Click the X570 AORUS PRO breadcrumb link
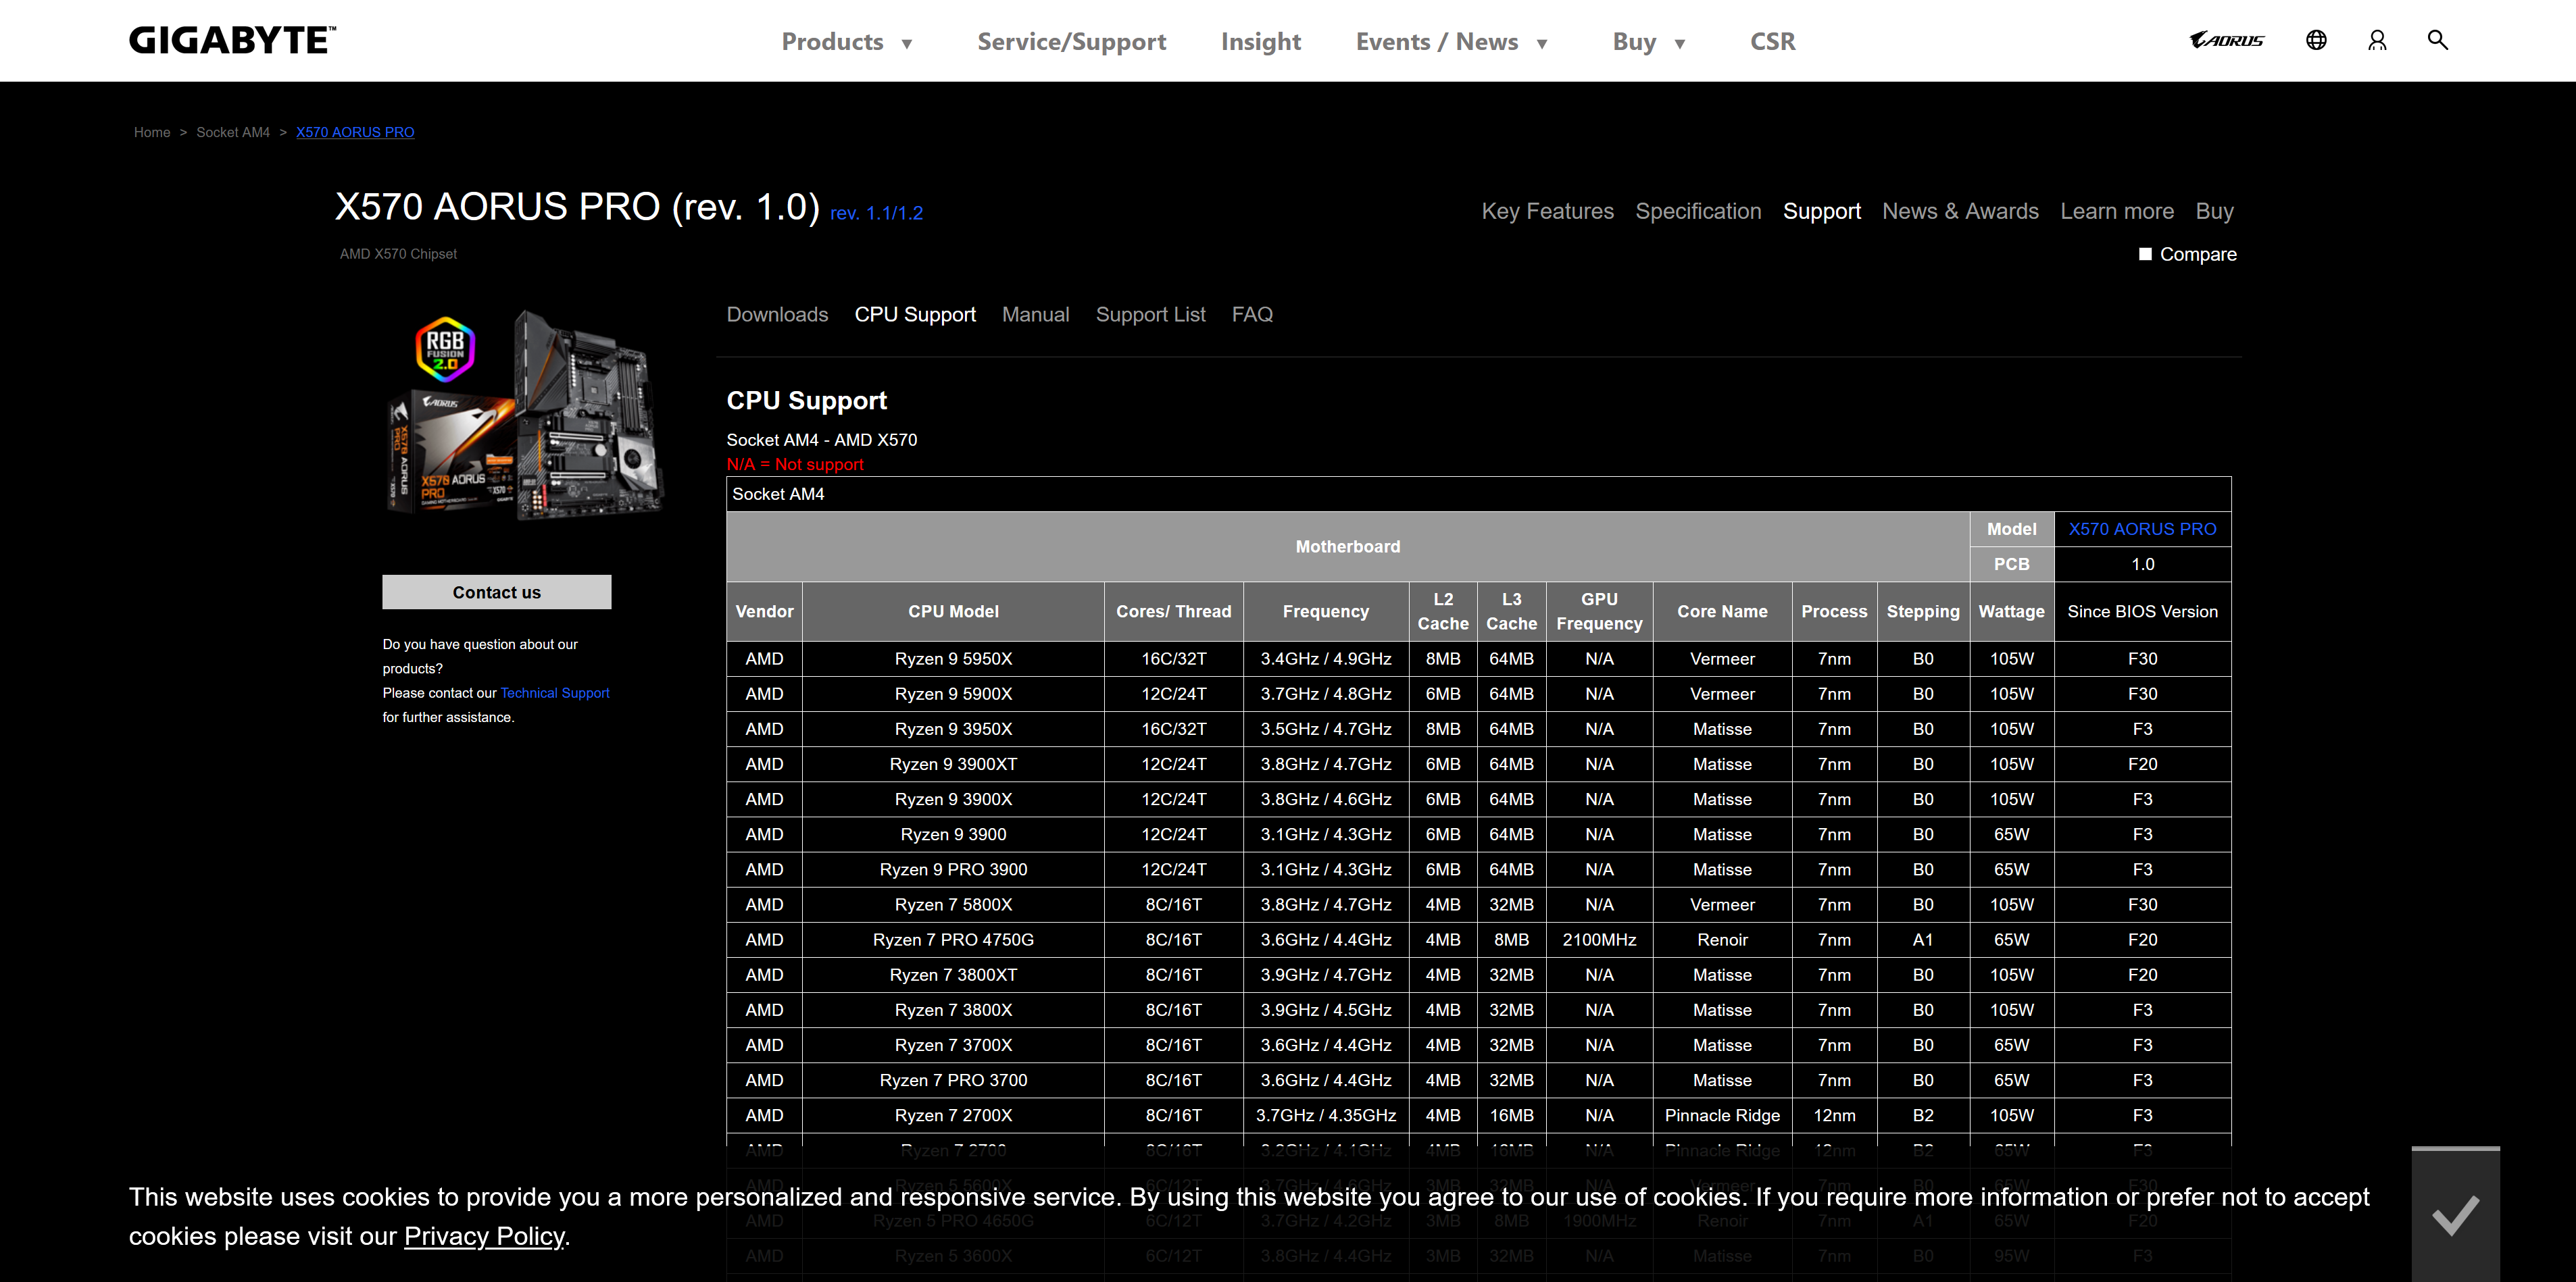 pos(355,132)
